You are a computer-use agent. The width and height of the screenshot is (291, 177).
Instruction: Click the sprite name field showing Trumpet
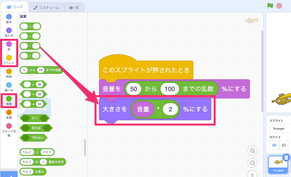tap(280, 128)
